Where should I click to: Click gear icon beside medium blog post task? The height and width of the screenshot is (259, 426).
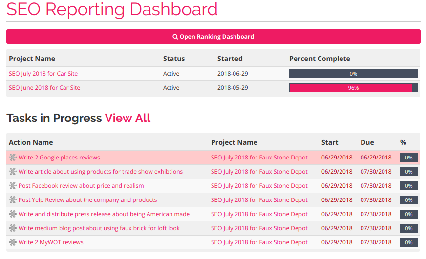[x=13, y=228]
